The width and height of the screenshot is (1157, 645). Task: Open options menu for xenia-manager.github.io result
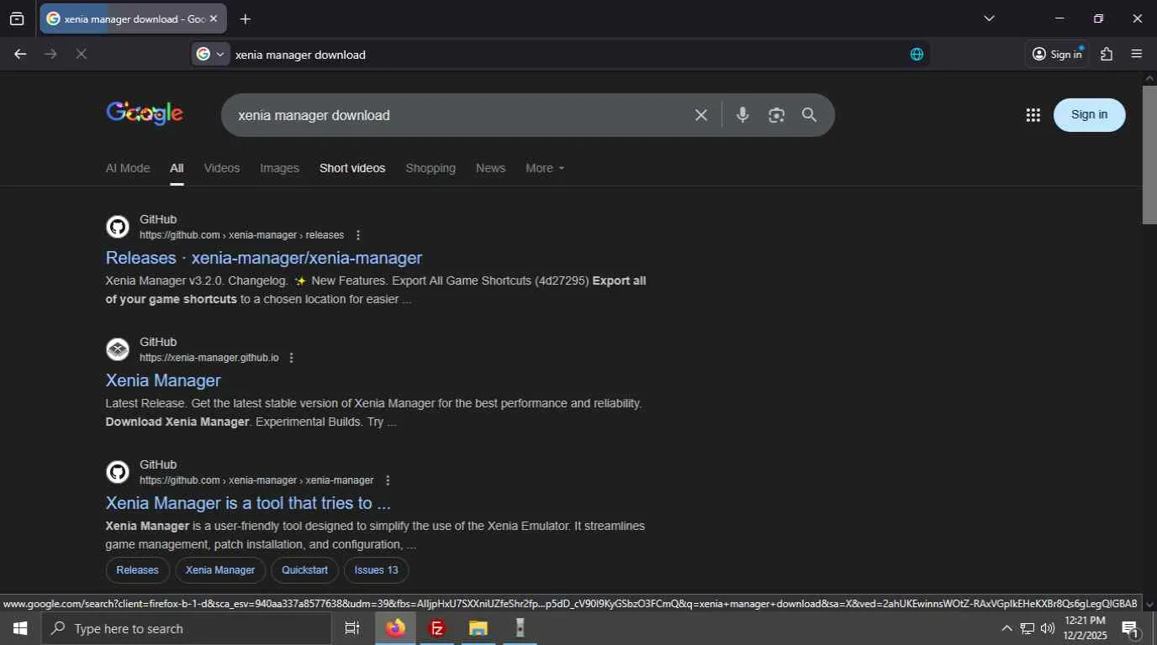click(292, 358)
